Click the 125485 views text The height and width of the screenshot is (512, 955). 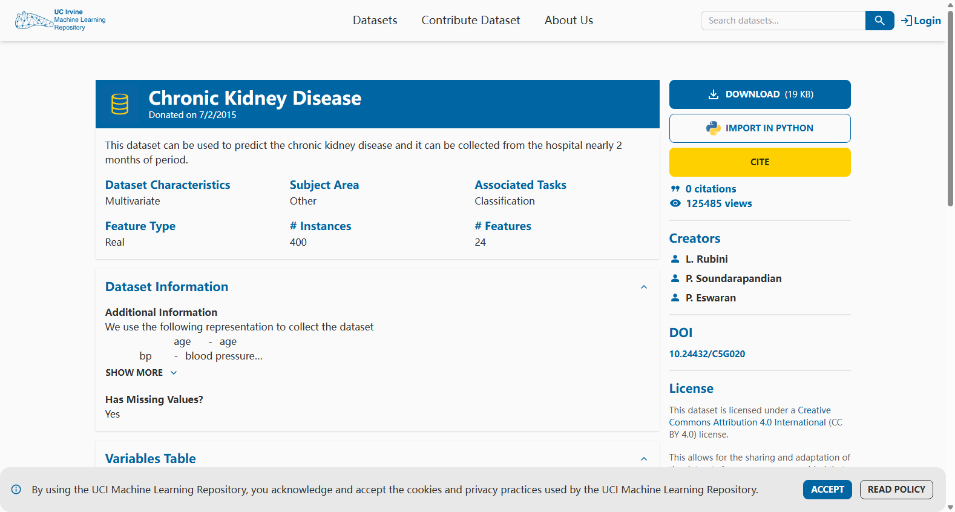point(718,203)
